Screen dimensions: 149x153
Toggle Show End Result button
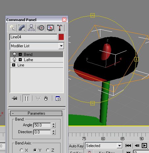26,98
